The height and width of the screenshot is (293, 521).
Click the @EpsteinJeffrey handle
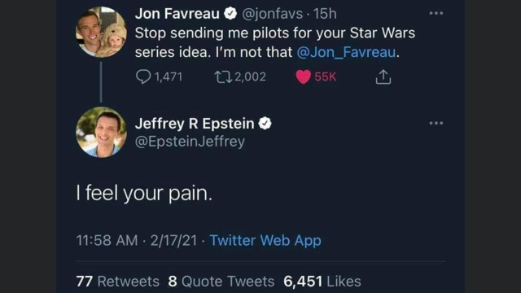[190, 142]
